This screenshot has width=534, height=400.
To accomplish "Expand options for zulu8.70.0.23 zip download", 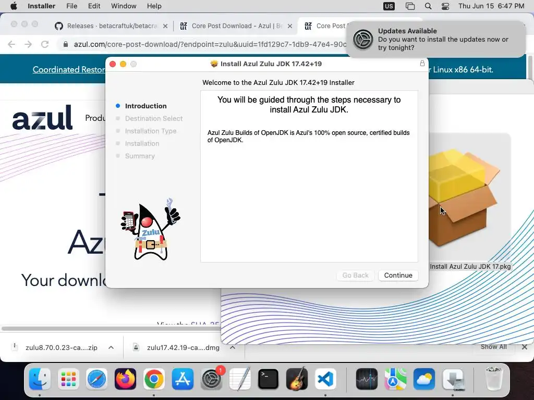I will pos(111,347).
